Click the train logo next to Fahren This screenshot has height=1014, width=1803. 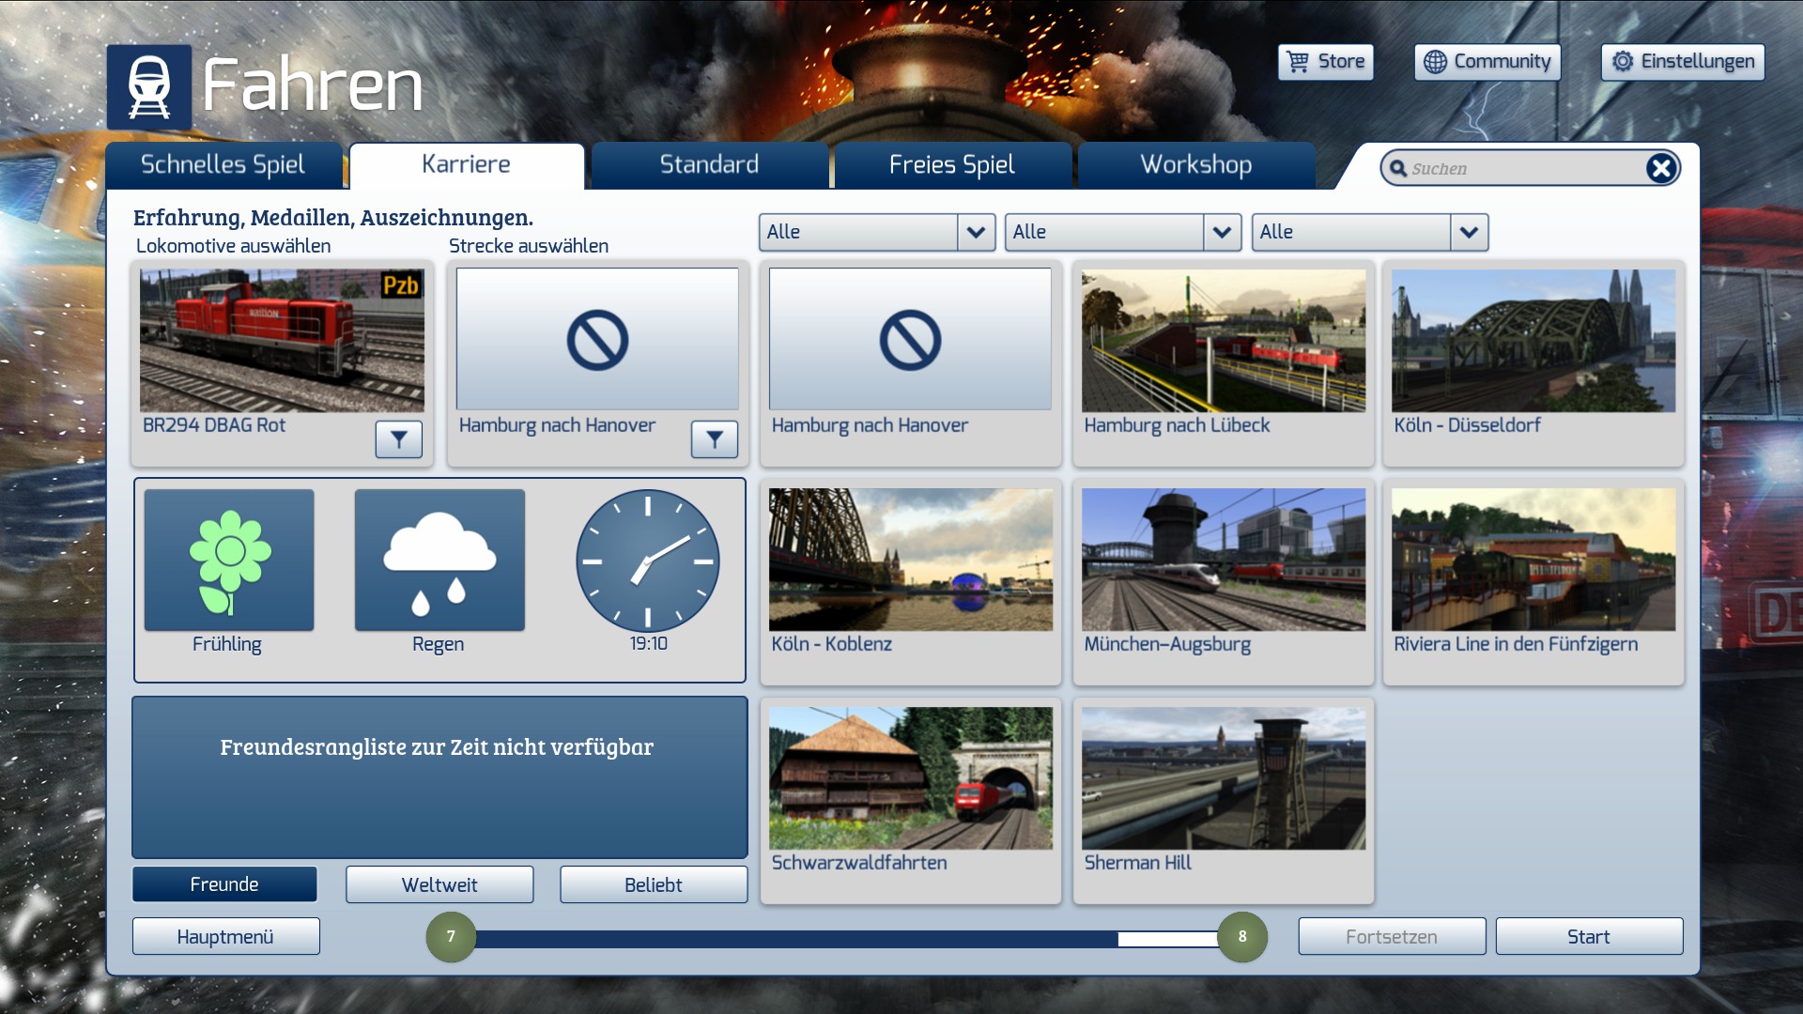pos(149,87)
